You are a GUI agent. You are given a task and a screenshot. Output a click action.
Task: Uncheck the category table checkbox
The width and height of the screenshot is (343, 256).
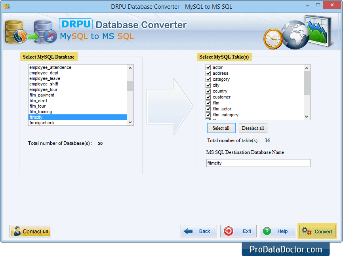[x=208, y=79]
